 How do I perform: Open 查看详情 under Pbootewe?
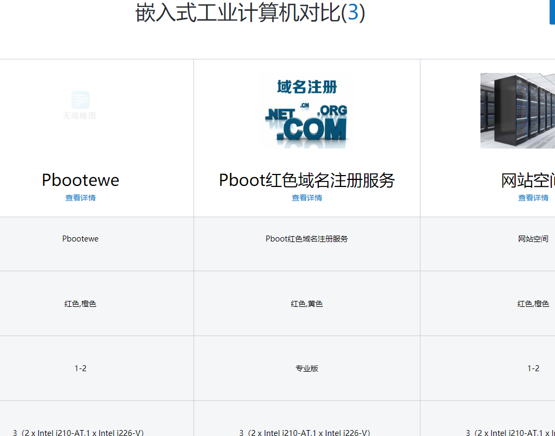point(80,198)
